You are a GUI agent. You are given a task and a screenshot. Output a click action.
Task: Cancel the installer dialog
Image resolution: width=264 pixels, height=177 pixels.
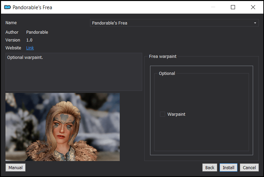tap(249, 167)
